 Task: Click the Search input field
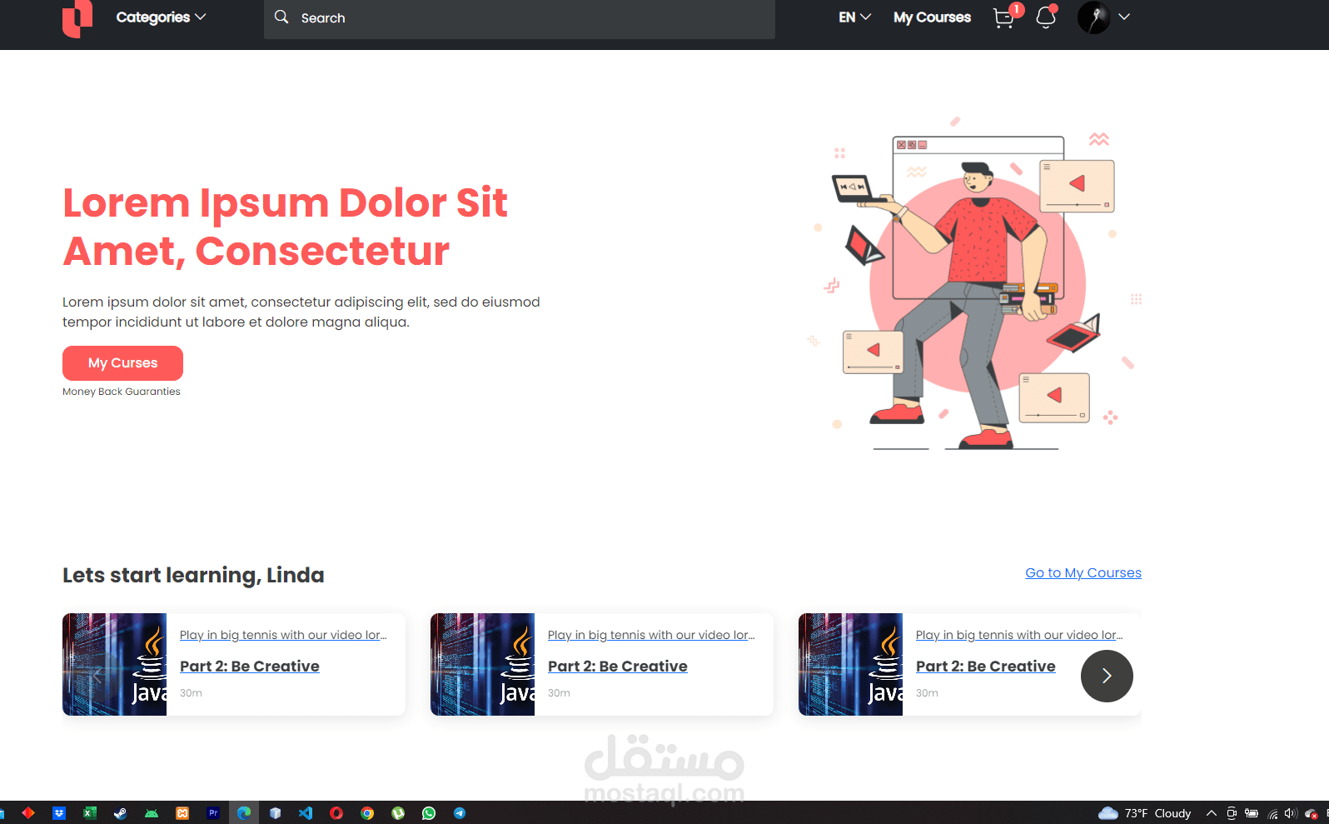click(x=520, y=18)
